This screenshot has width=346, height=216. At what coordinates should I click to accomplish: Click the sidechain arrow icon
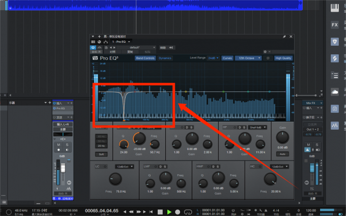click(171, 48)
